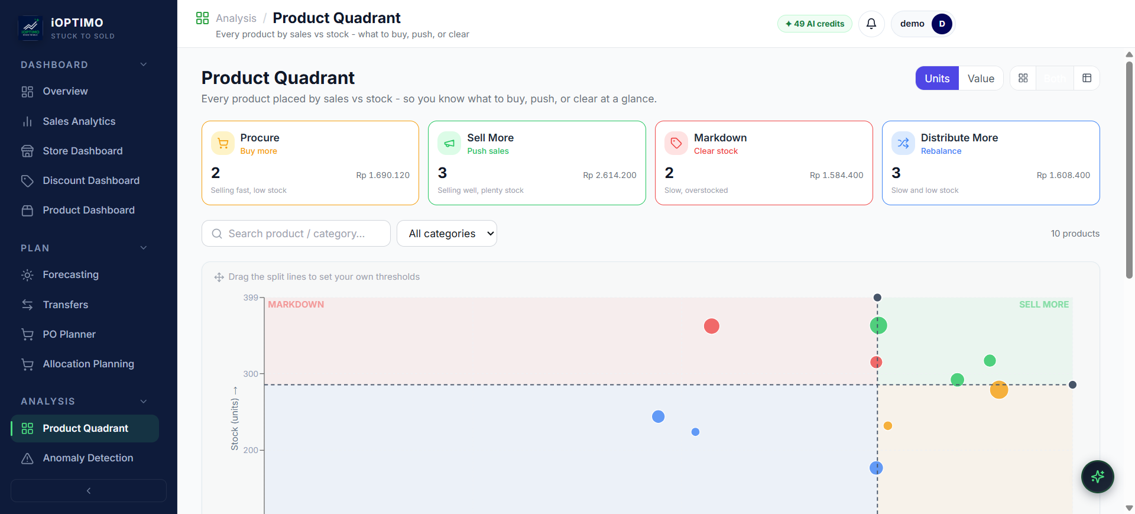Open the All categories dropdown
The width and height of the screenshot is (1135, 514).
[447, 234]
